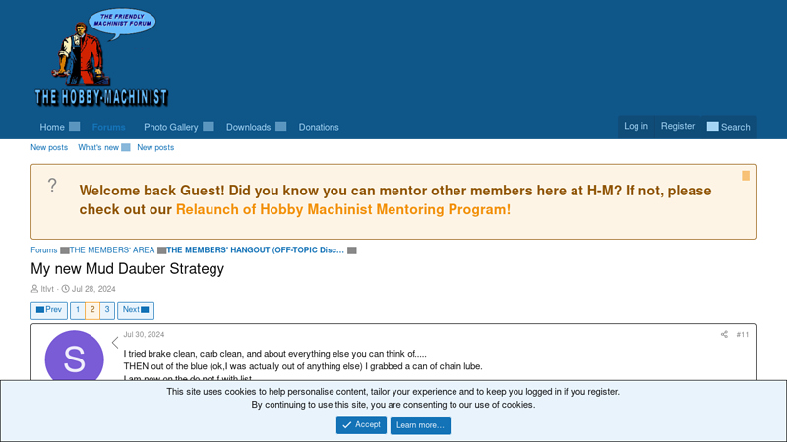
Task: Click the Log in link
Action: tap(636, 126)
